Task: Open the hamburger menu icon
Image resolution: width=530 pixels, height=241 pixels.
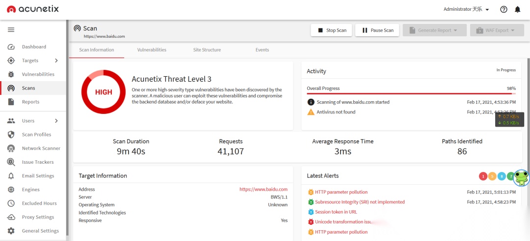Action: point(11,30)
